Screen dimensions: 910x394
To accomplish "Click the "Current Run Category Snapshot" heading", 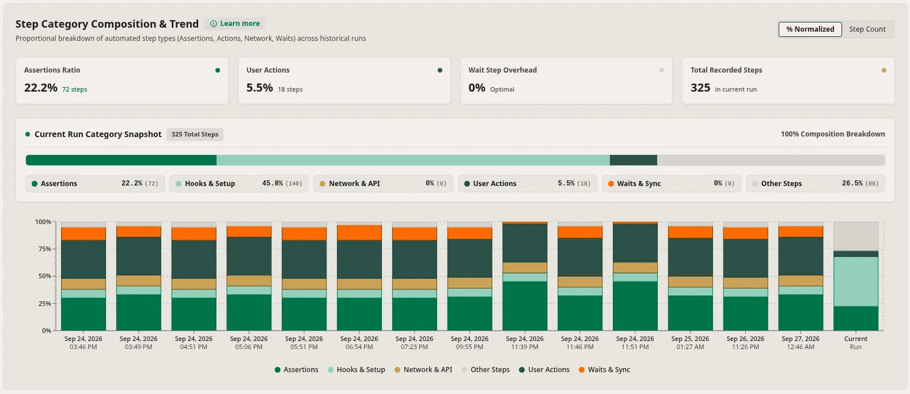I will coord(98,134).
